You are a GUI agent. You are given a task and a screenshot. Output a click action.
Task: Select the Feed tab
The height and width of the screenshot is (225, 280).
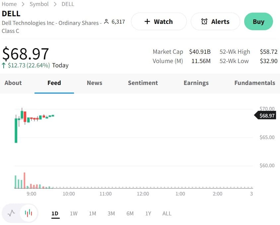coord(54,83)
